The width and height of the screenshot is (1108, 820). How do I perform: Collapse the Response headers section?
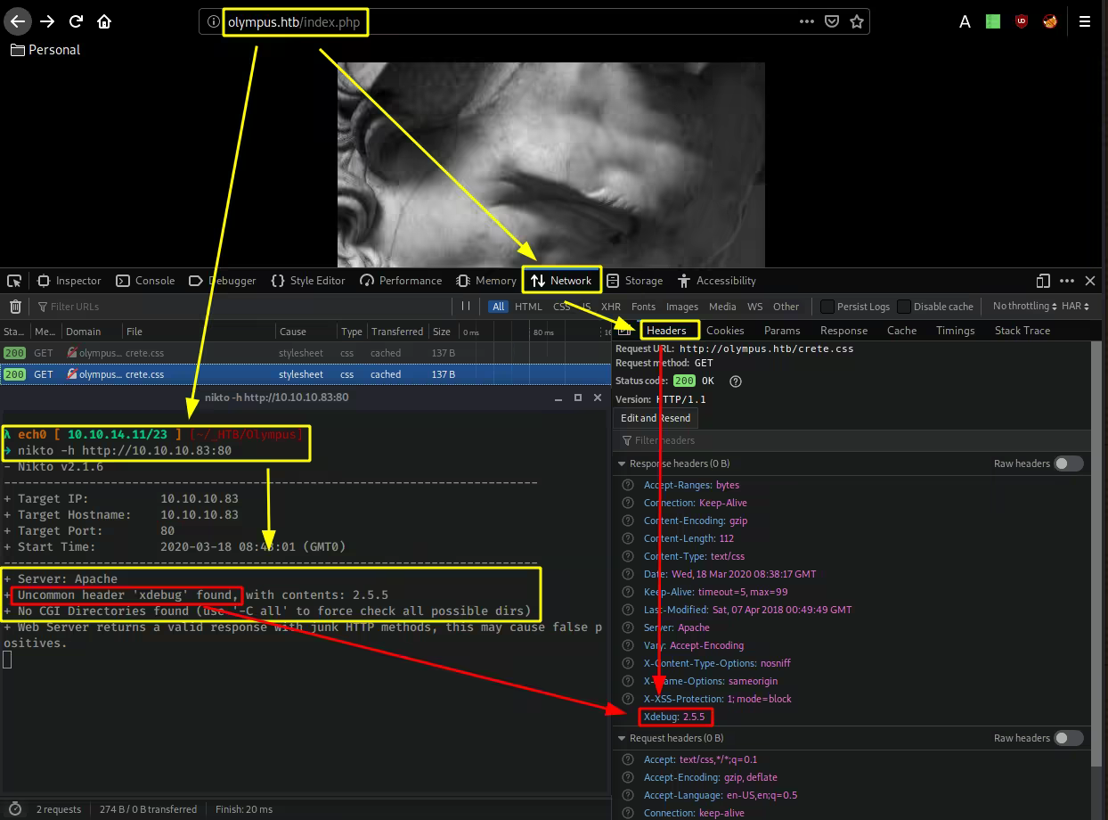[x=621, y=463]
